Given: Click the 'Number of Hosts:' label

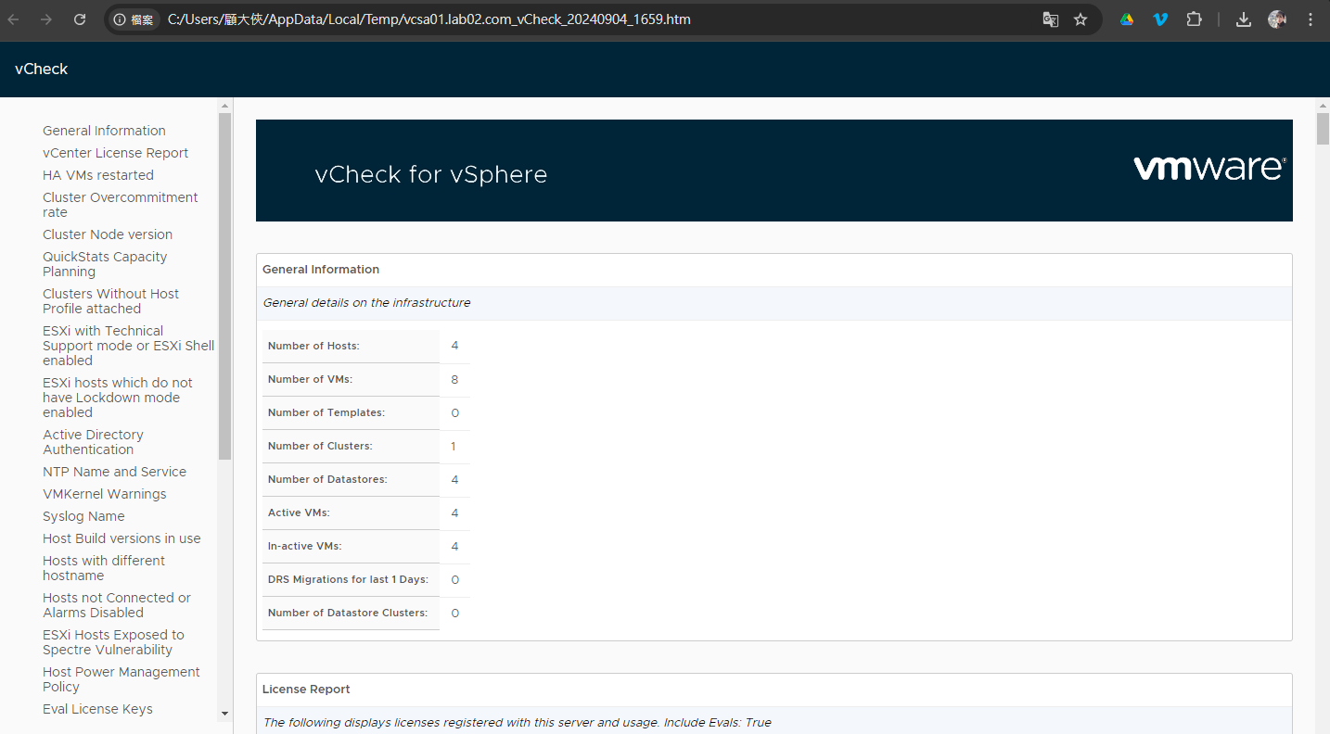Looking at the screenshot, I should point(313,346).
